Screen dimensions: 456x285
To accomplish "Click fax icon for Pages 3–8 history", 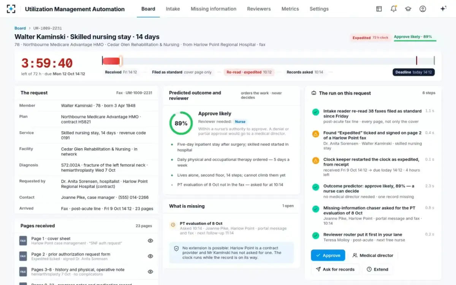I will pyautogui.click(x=23, y=272).
